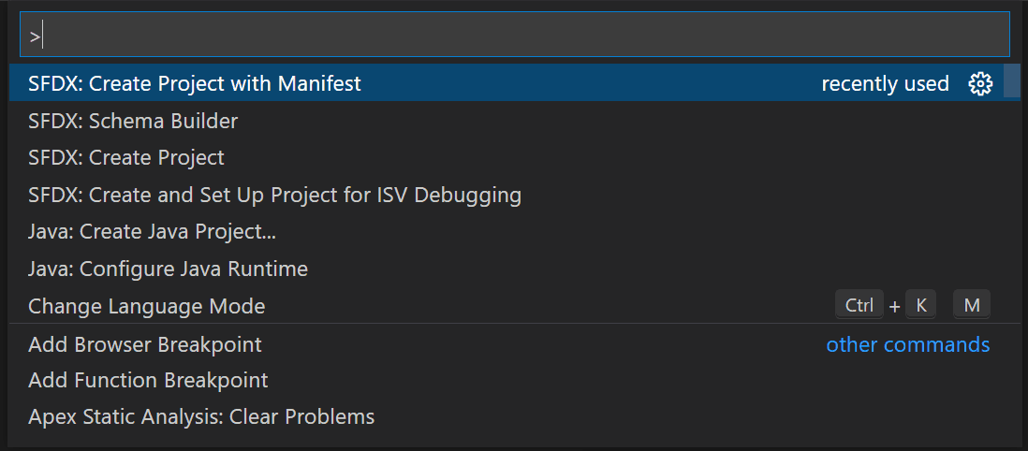Click the plus sign between Ctrl and K
The width and height of the screenshot is (1028, 451).
pos(895,306)
